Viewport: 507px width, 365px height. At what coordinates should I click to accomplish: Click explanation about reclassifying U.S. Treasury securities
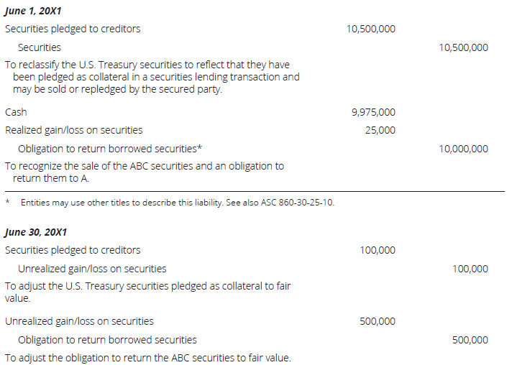coord(152,76)
